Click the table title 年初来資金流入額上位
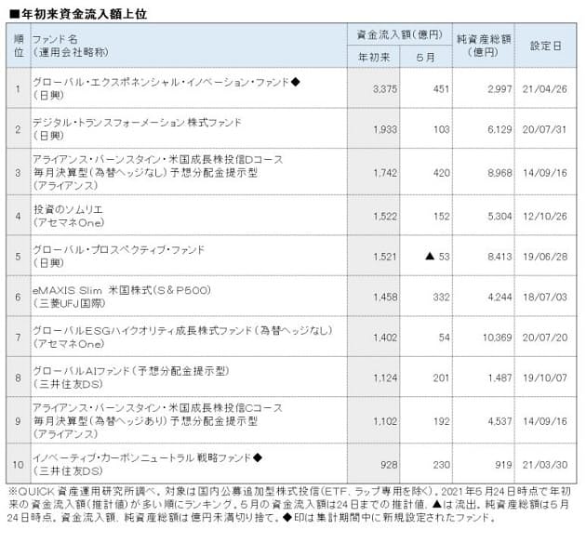This screenshot has height=543, width=586. pos(78,14)
